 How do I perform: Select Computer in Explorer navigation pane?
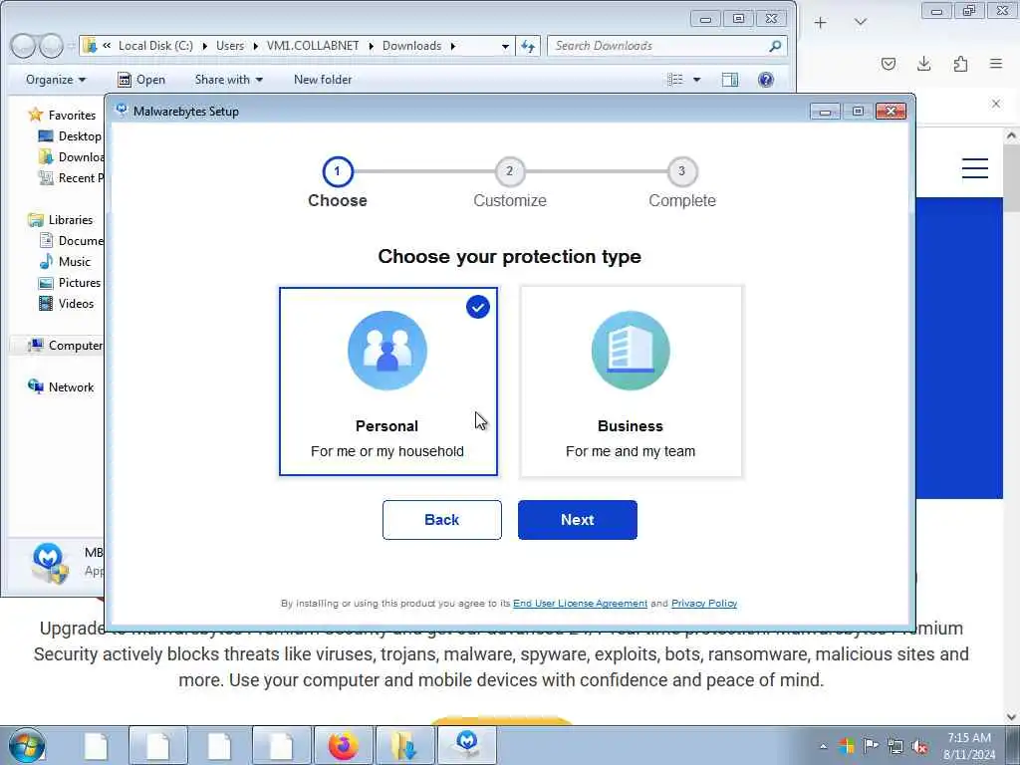click(65, 346)
